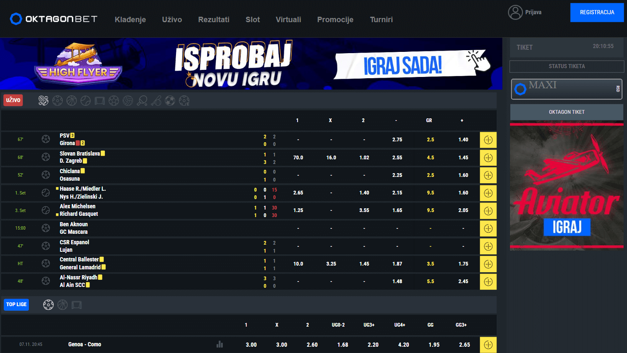Click the OktagonBet logo
627x353 pixels.
[54, 19]
